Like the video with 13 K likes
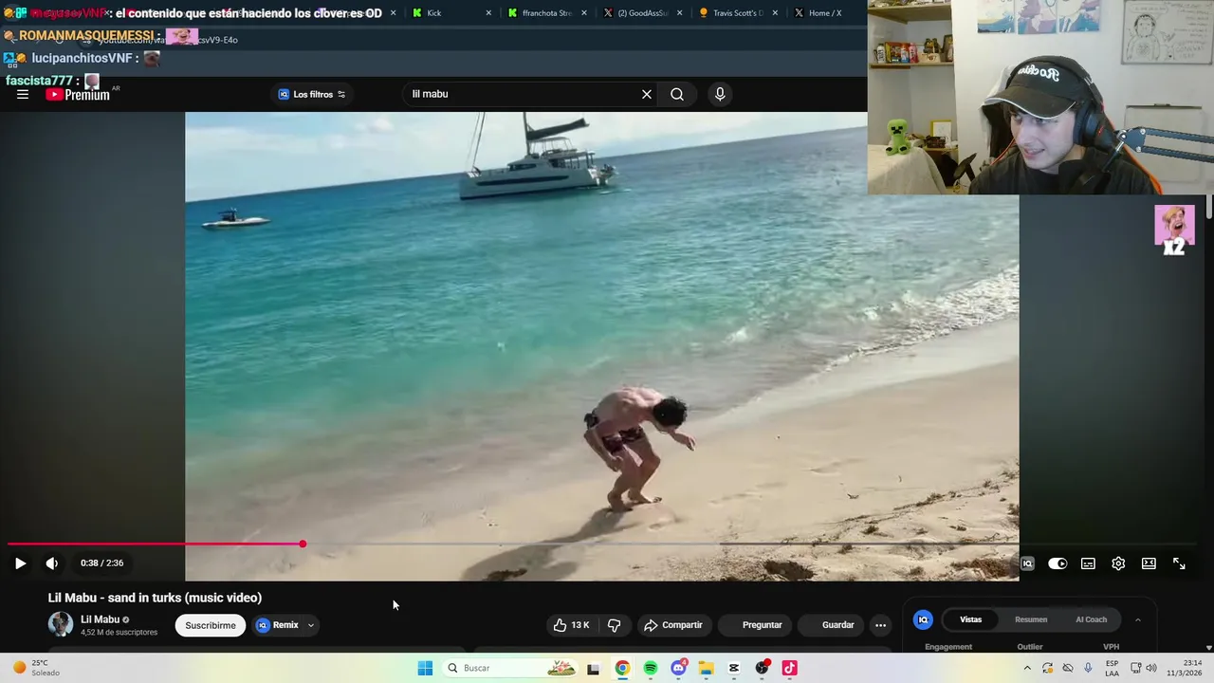The height and width of the screenshot is (683, 1214). (572, 625)
